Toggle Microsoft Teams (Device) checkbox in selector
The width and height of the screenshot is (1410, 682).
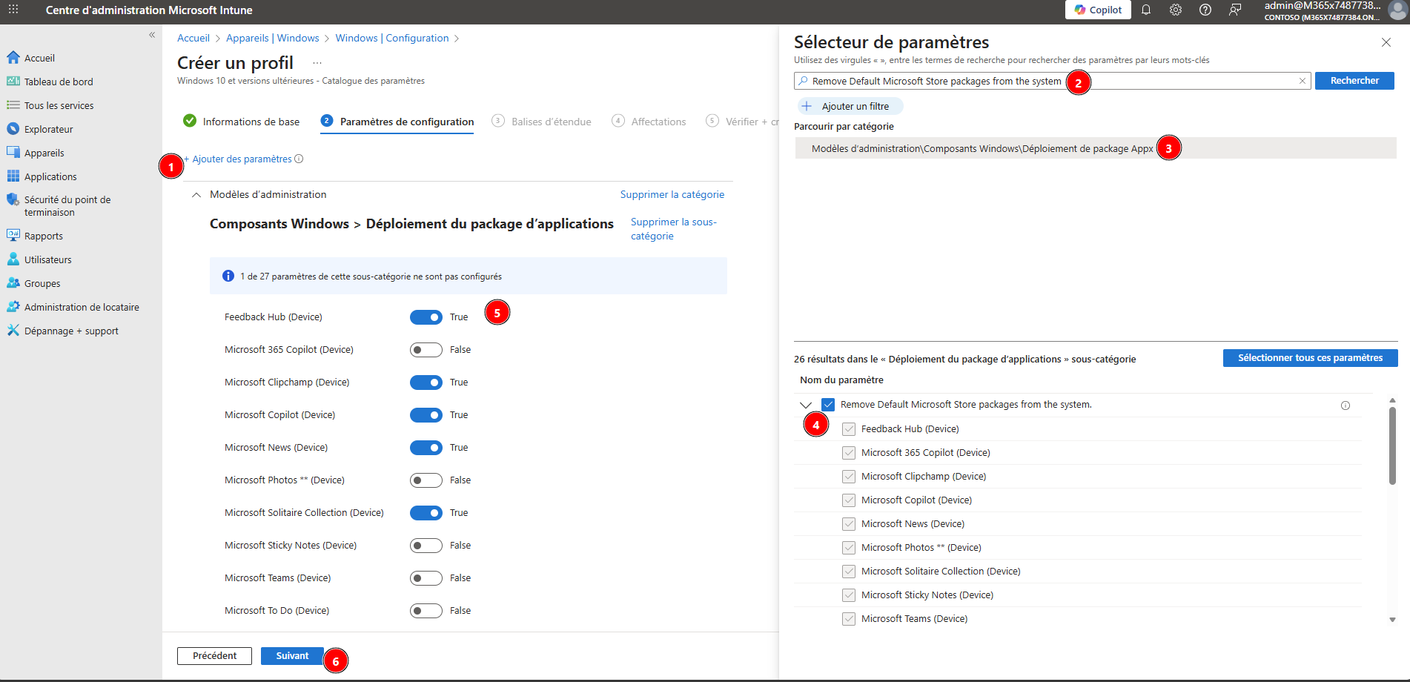(849, 619)
